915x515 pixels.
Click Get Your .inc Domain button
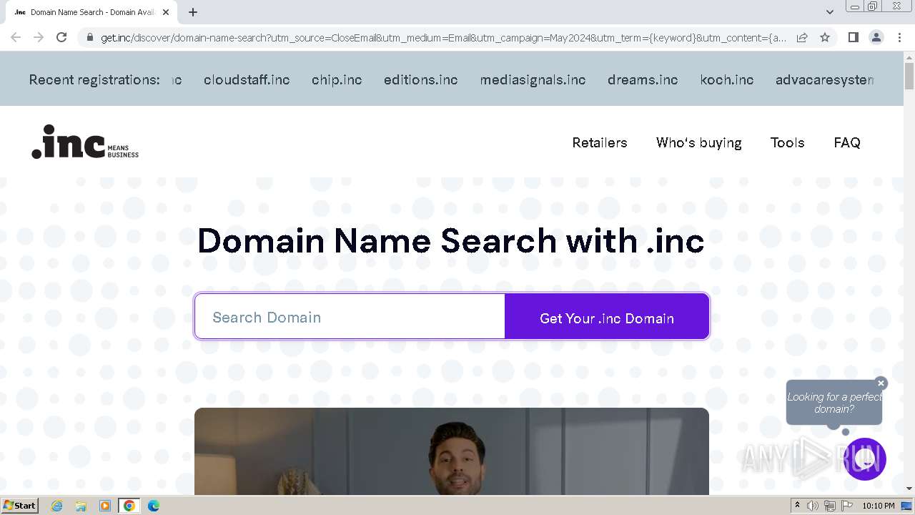click(x=607, y=318)
